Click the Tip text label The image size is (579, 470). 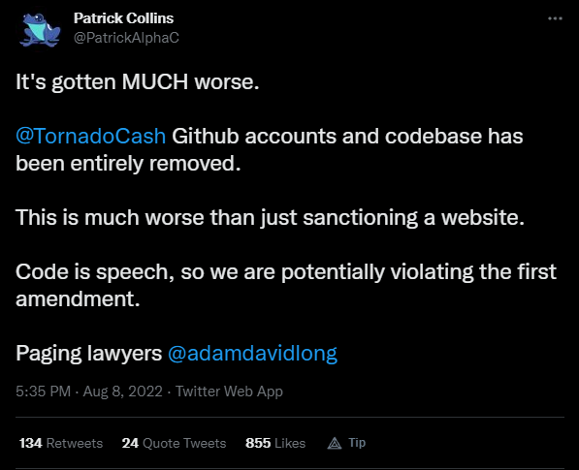[x=357, y=442]
